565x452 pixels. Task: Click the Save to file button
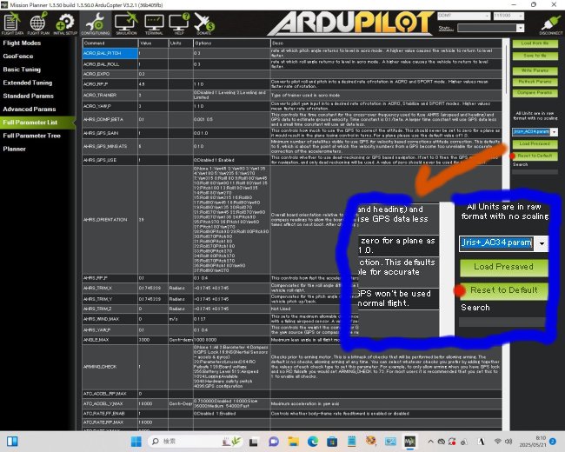pos(535,56)
